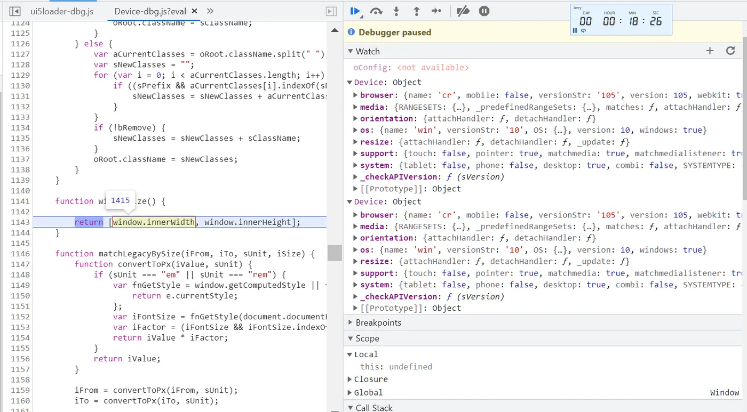
Task: Toggle pause on exceptions
Action: tap(484, 11)
